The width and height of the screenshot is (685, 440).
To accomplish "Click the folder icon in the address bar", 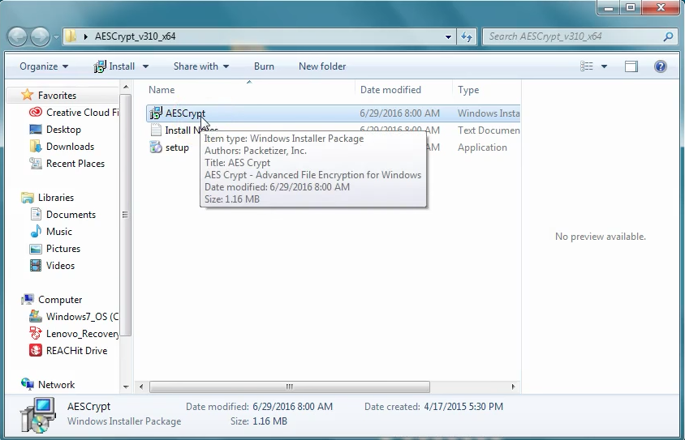I will [71, 36].
